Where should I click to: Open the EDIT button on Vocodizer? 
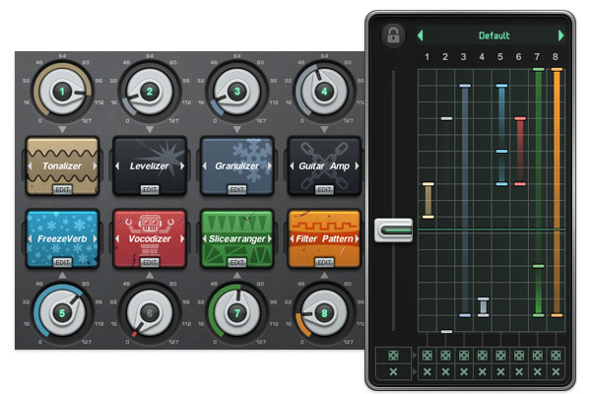[x=150, y=262]
